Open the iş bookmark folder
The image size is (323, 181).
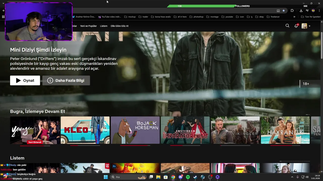tap(250, 17)
